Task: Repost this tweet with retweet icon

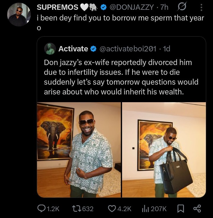Action: pos(75,209)
